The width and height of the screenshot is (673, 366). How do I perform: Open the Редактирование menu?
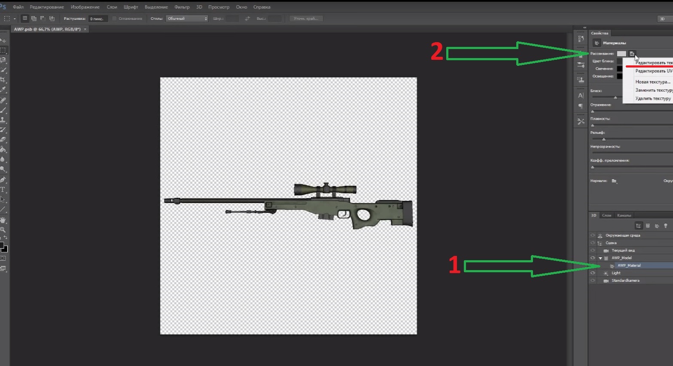(x=47, y=7)
